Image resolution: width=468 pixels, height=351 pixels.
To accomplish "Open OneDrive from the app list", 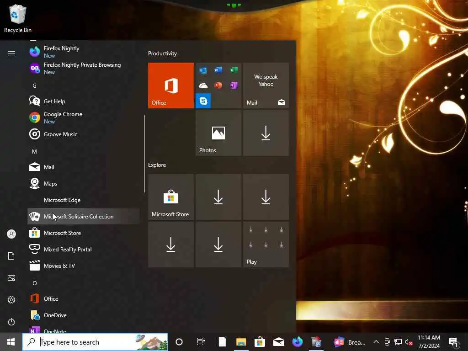I will click(x=84, y=315).
